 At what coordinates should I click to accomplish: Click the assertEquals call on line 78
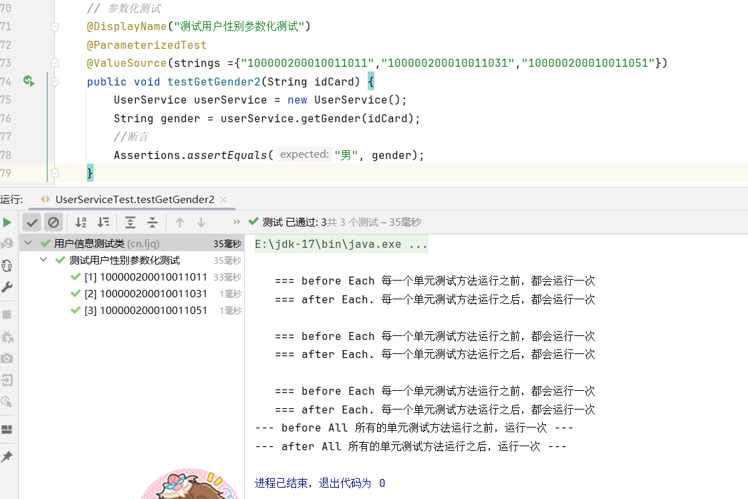227,155
